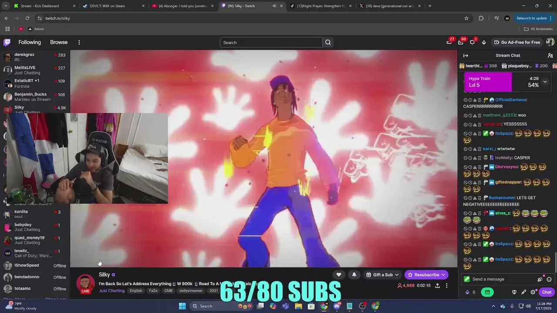
Task: Open whispers icon with 2 badge
Action: pyautogui.click(x=472, y=42)
